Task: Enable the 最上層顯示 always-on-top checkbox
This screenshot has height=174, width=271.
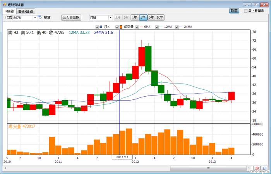Action: pos(245,11)
